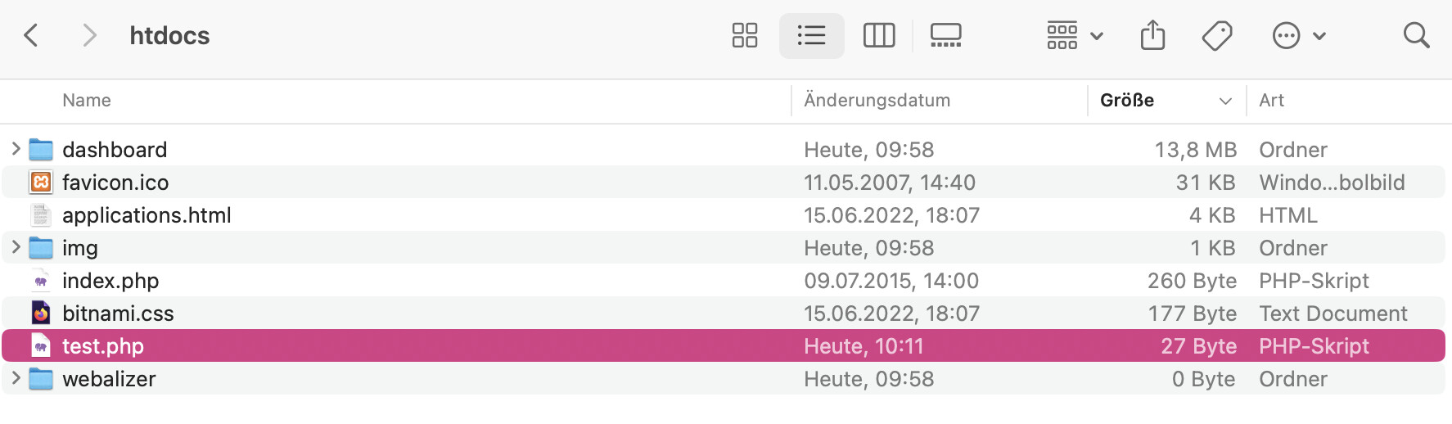Viewport: 1452px width, 424px height.
Task: Switch to icon grid view
Action: tap(744, 36)
